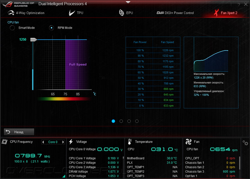Go to first fan page dot
The height and width of the screenshot is (179, 250).
(x=113, y=121)
